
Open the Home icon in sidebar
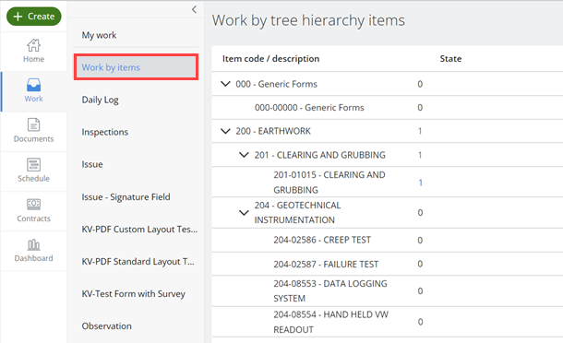coord(34,45)
